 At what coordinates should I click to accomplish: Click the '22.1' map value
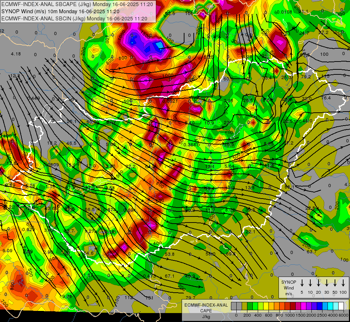tap(250, 232)
